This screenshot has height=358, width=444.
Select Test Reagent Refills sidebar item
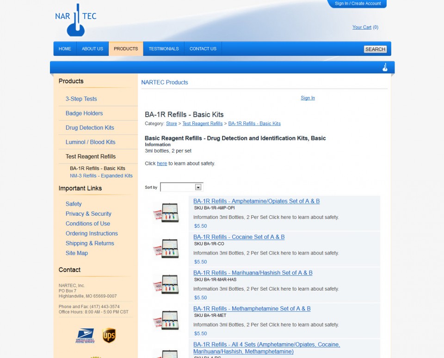click(x=91, y=157)
